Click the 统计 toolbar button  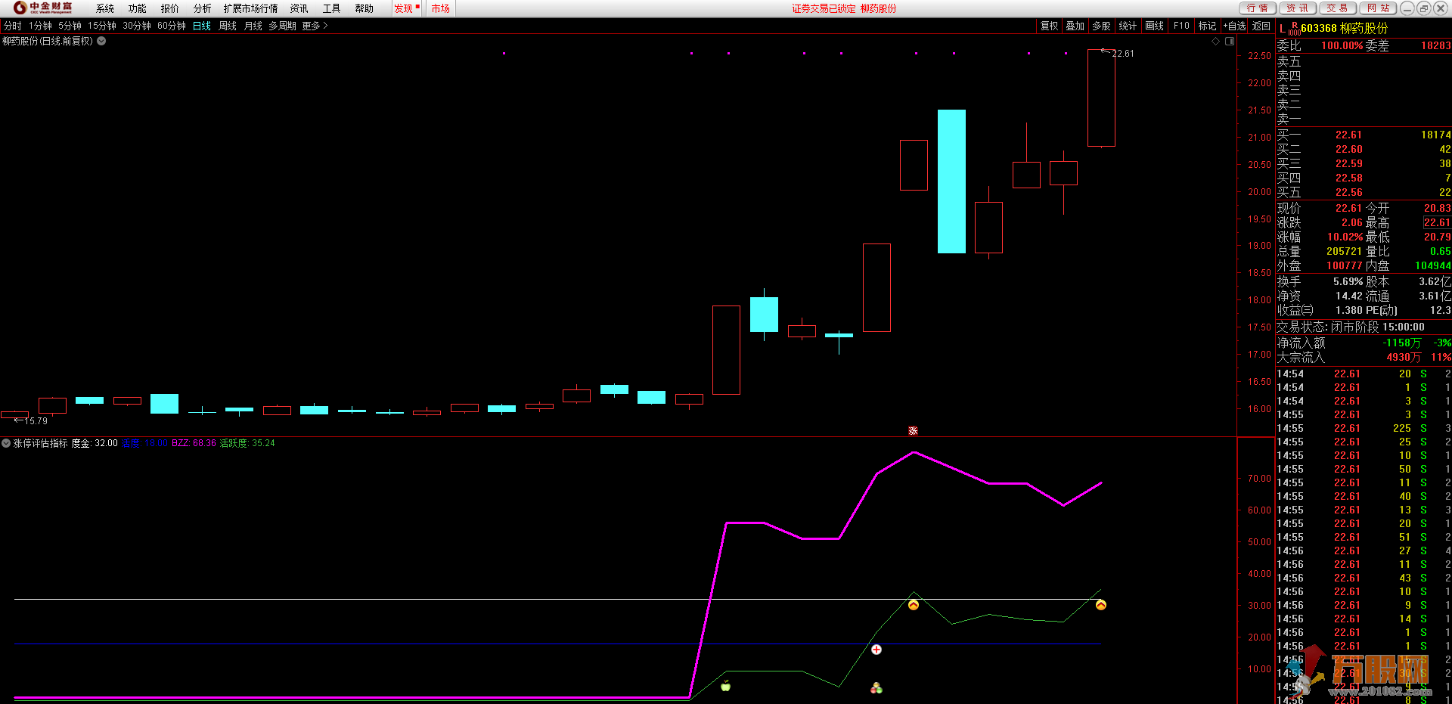point(1128,26)
